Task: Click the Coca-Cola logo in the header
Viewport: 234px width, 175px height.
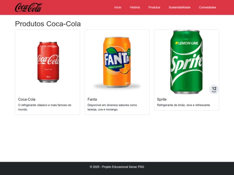Action: (x=29, y=7)
